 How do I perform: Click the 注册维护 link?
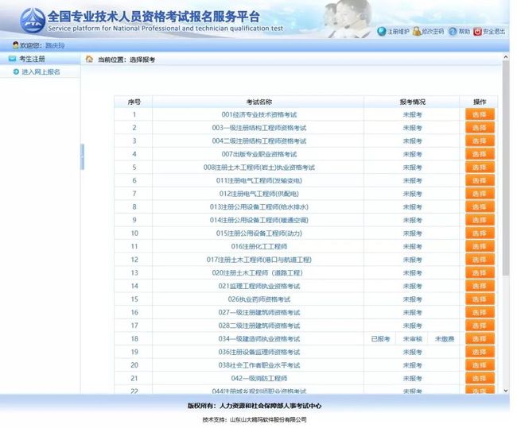[398, 32]
